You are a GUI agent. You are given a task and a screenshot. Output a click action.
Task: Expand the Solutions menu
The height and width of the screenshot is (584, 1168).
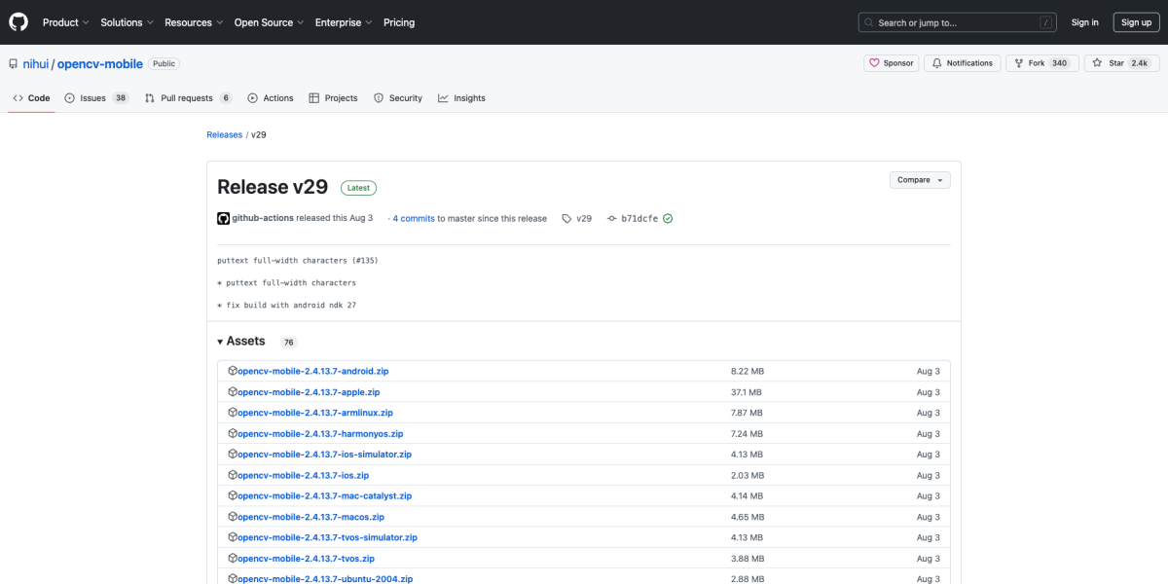(127, 22)
